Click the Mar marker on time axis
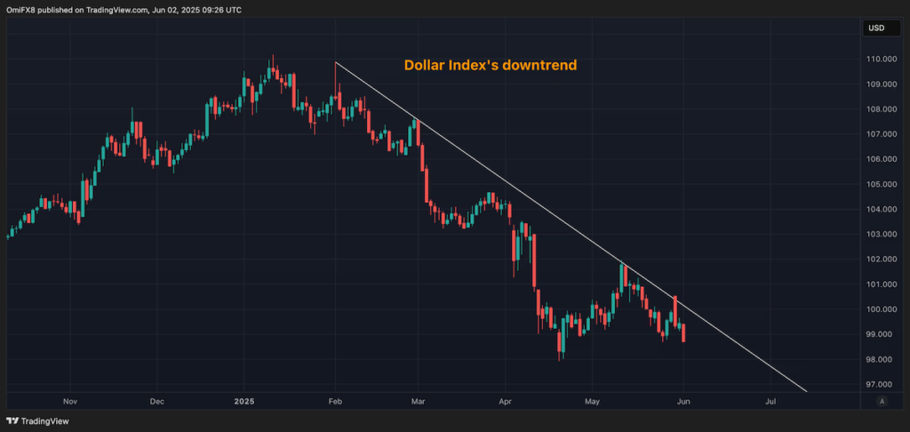The width and height of the screenshot is (910, 432). (418, 402)
